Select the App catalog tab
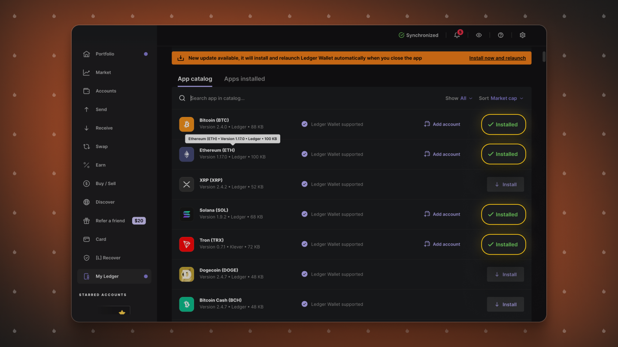The image size is (618, 347). coord(195,78)
